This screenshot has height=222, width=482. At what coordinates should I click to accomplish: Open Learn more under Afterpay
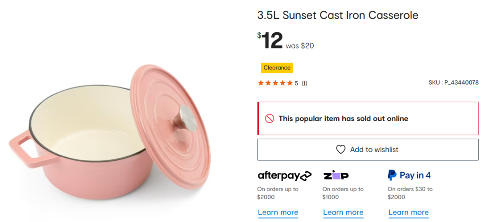[x=278, y=212]
